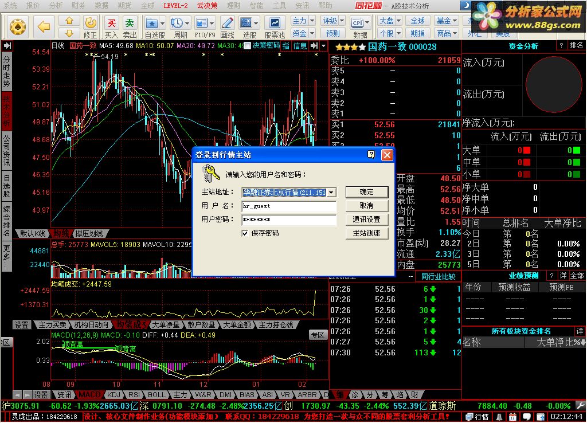Click the red 买入 buy icon
Image resolution: width=587 pixels, height=423 pixels.
click(111, 23)
